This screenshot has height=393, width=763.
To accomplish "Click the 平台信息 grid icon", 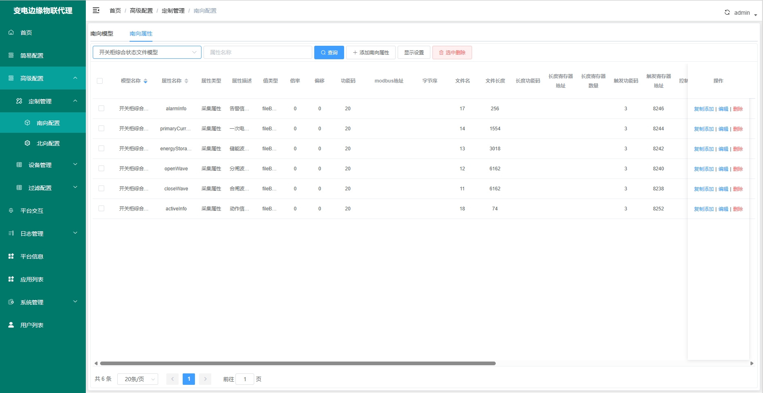I will 11,257.
